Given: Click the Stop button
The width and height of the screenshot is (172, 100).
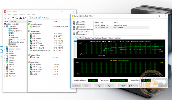Looking at the screenshot, I should 86,86.
